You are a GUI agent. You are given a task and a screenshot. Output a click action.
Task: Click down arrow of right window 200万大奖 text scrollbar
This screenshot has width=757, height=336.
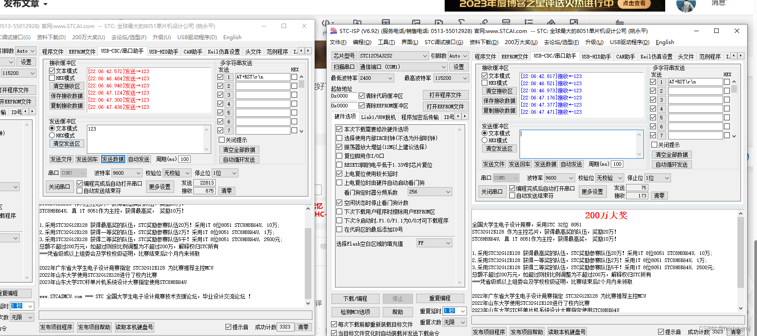click(741, 308)
